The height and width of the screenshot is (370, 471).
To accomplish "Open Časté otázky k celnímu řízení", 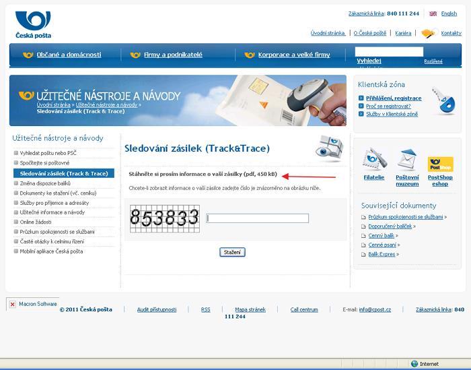I will [52, 241].
